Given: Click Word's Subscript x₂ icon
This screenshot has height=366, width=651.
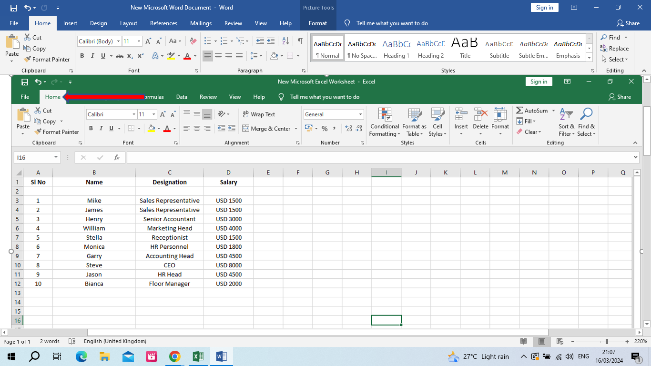Looking at the screenshot, I should 131,56.
